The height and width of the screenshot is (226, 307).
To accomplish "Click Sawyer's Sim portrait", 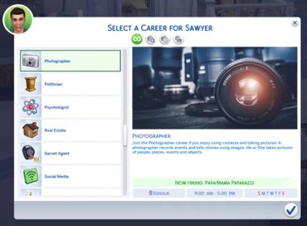I will click(18, 19).
